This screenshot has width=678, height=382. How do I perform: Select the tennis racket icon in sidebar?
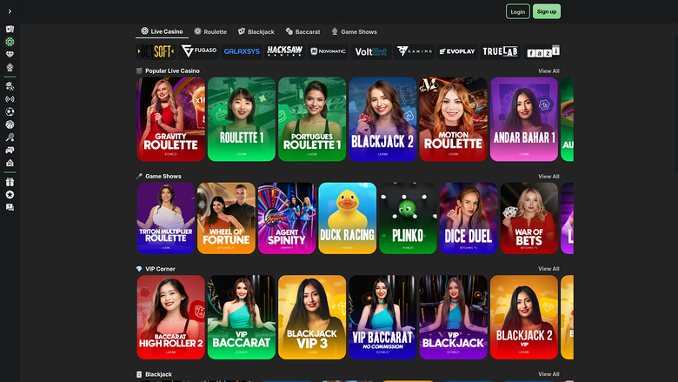(10, 137)
